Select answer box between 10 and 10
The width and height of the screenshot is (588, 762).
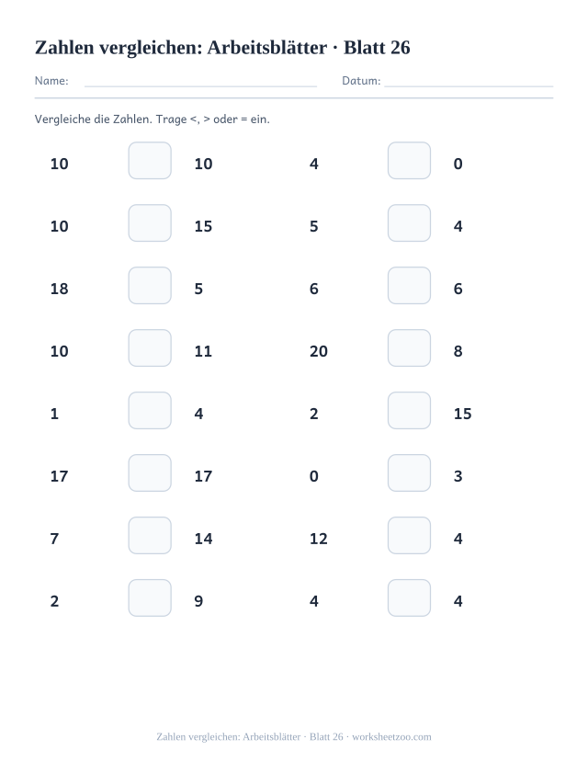pyautogui.click(x=150, y=160)
